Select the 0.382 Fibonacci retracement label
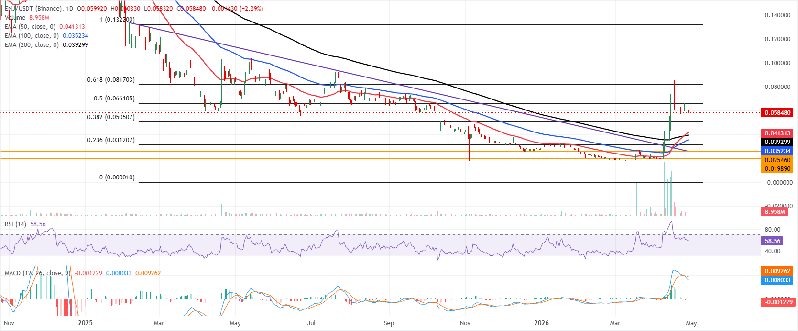Viewport: 798px width, 331px height. tap(111, 117)
